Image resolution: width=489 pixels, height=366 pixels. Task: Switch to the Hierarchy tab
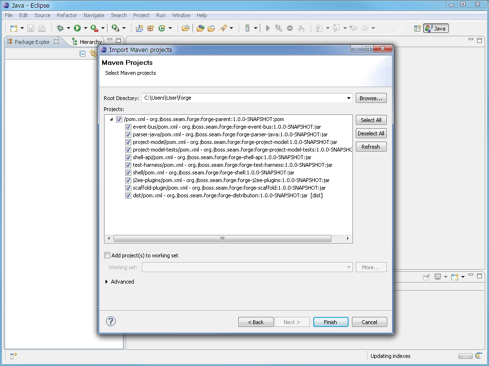point(87,42)
